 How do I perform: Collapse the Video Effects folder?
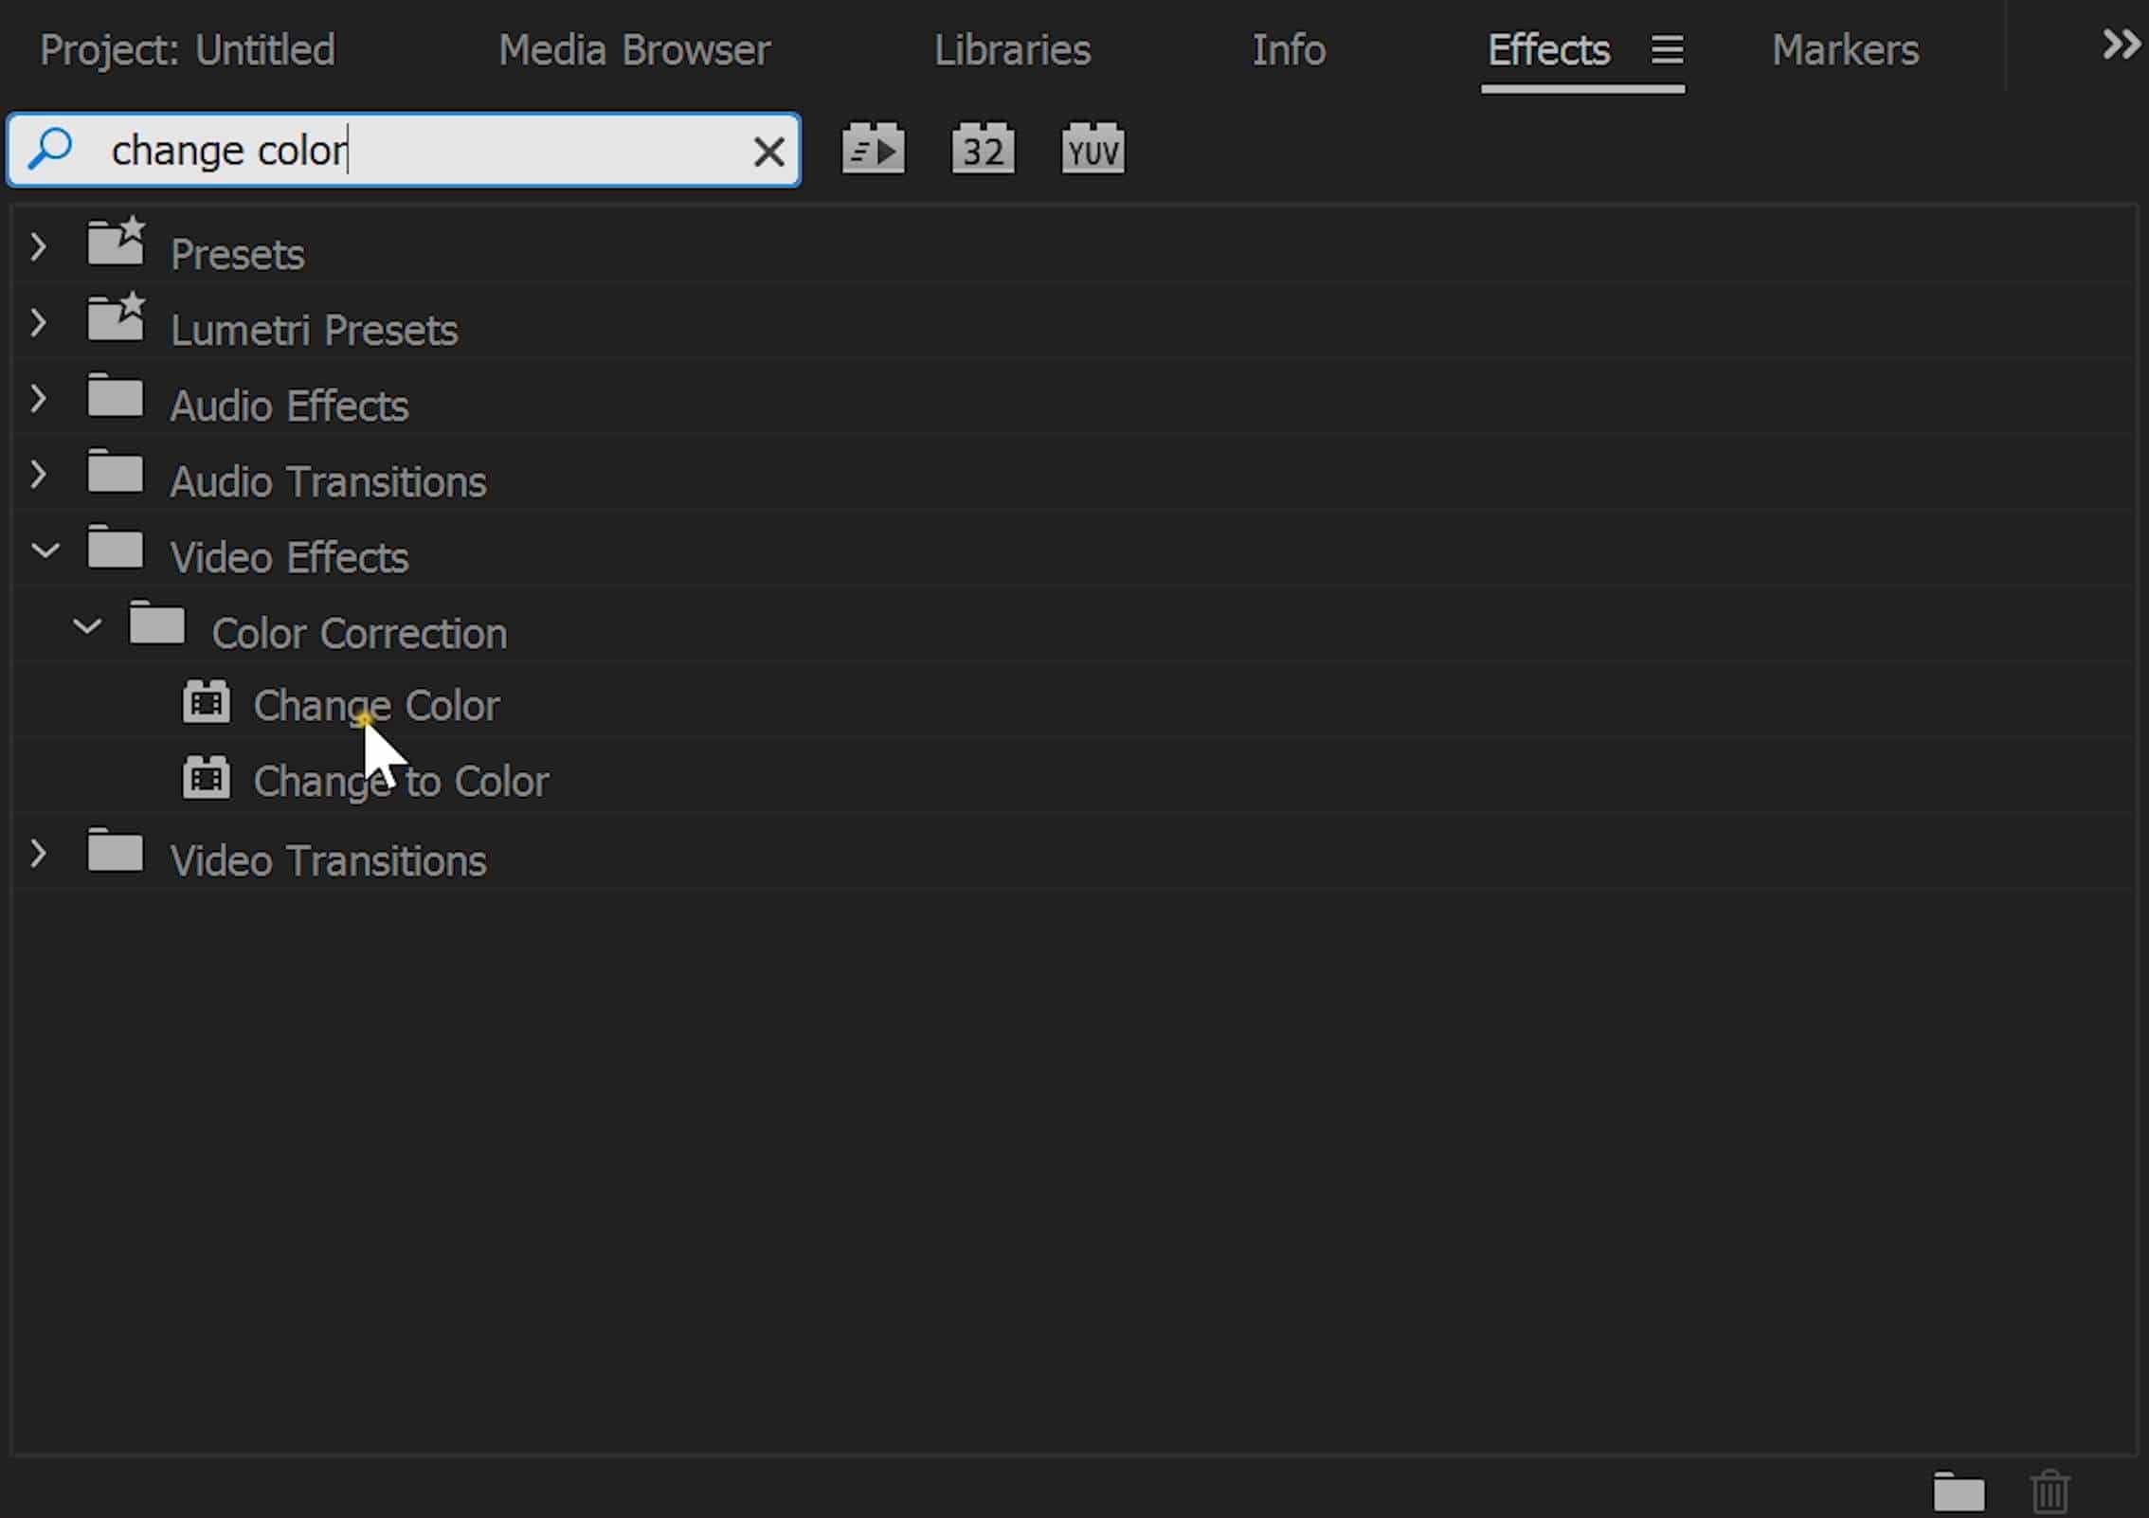click(x=45, y=551)
